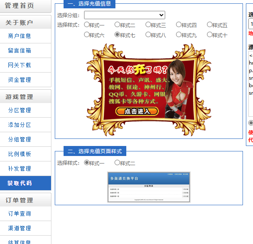Open 网关下载 sidebar link
The width and height of the screenshot is (253, 244).
point(20,65)
